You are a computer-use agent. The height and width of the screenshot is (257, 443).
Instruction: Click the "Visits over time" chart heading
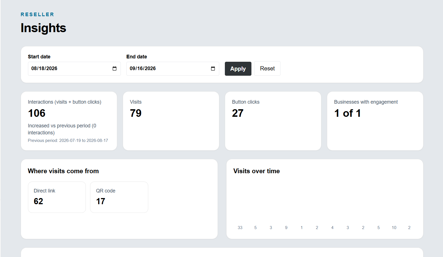256,171
